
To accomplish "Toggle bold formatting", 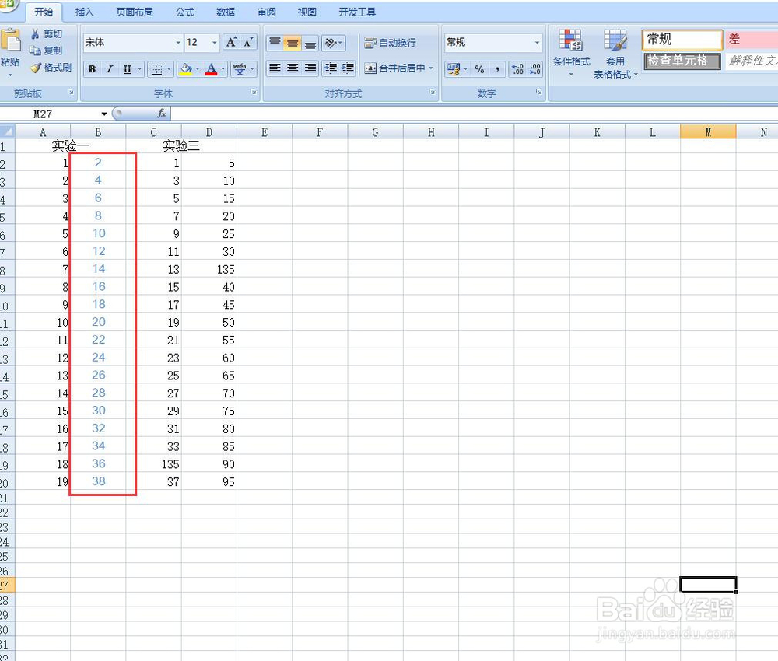I will [92, 69].
